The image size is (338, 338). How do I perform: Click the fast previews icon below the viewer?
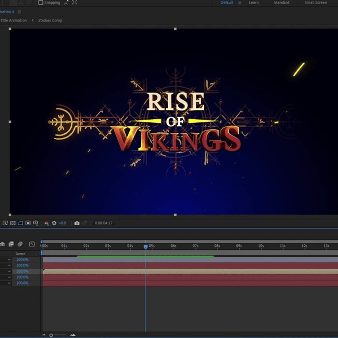point(5,223)
